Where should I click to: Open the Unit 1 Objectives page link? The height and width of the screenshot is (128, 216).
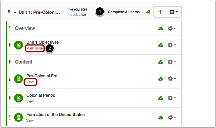tap(43, 42)
